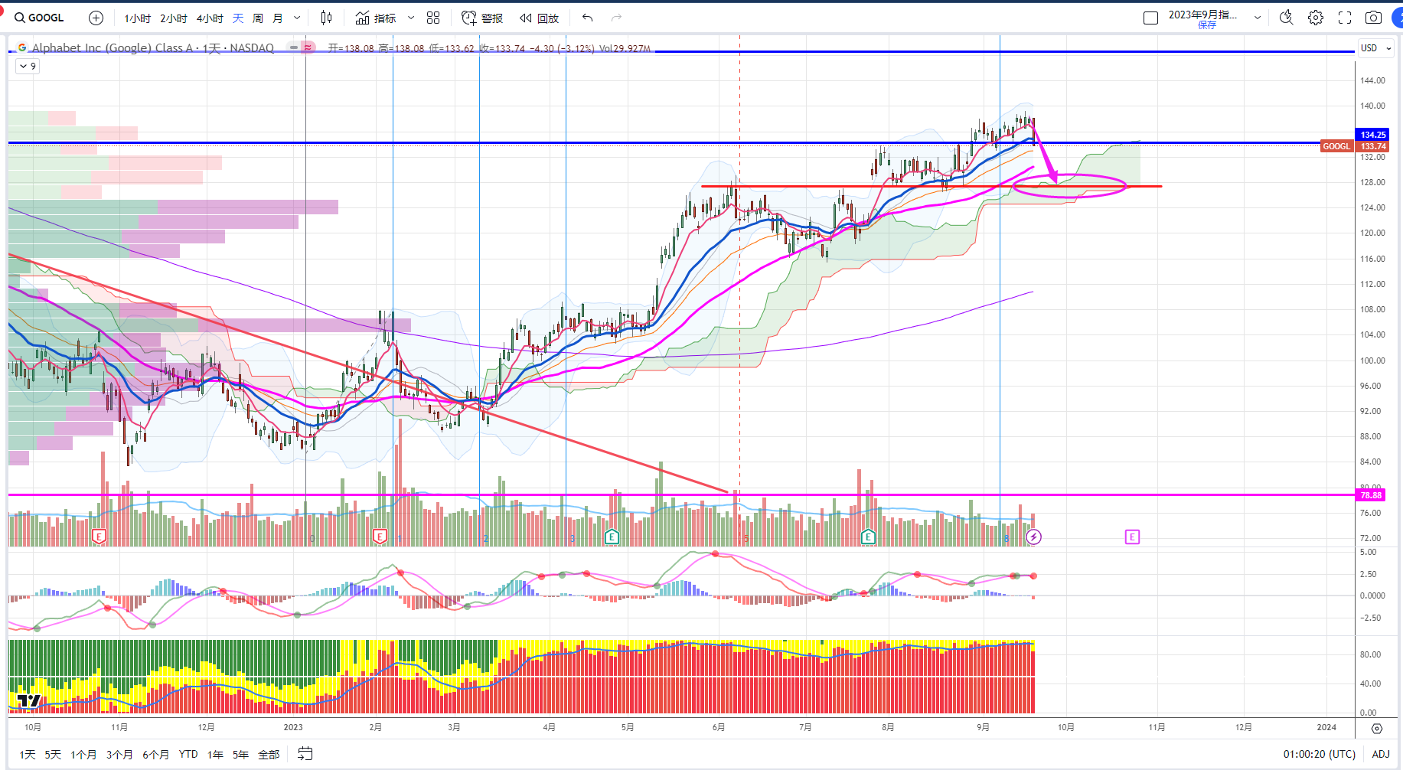Click the red GOOGL symbol label
Screen dimensions: 1403x770
1336,146
